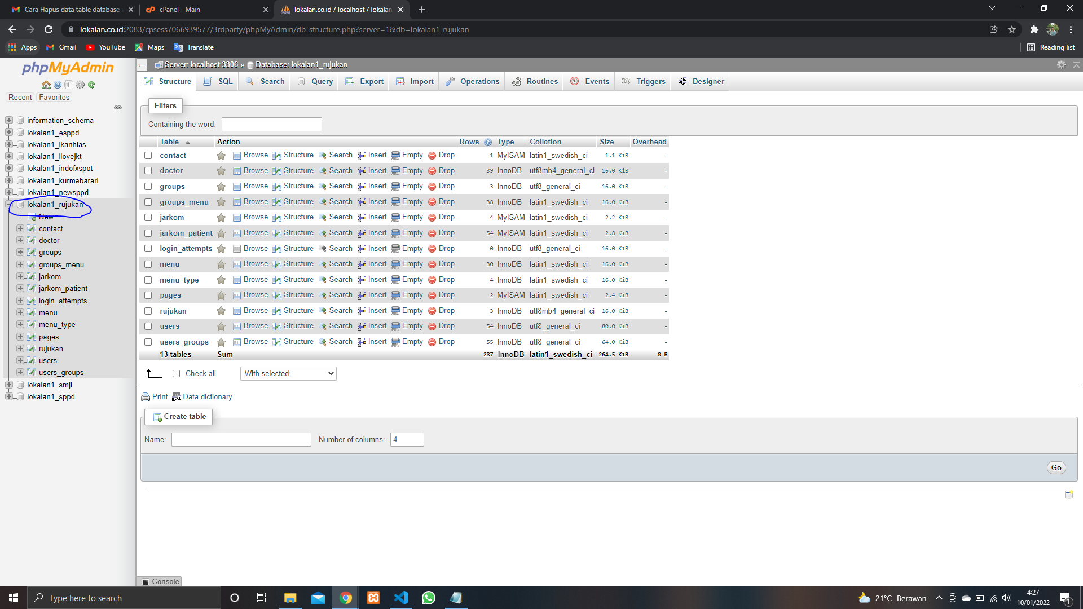Open WhatsApp from the taskbar
This screenshot has height=609, width=1083.
[x=429, y=598]
